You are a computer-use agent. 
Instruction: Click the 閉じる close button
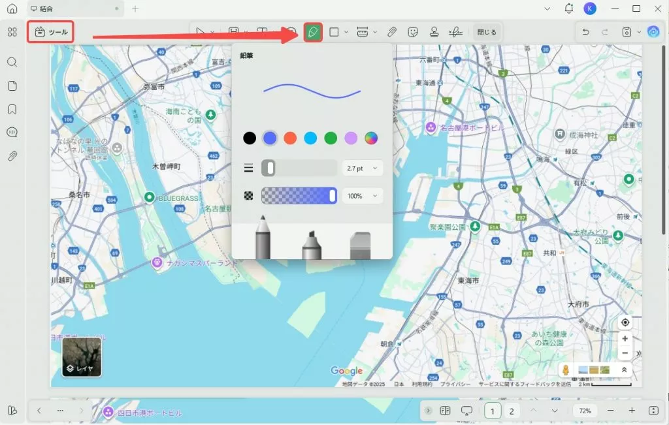[x=487, y=32]
